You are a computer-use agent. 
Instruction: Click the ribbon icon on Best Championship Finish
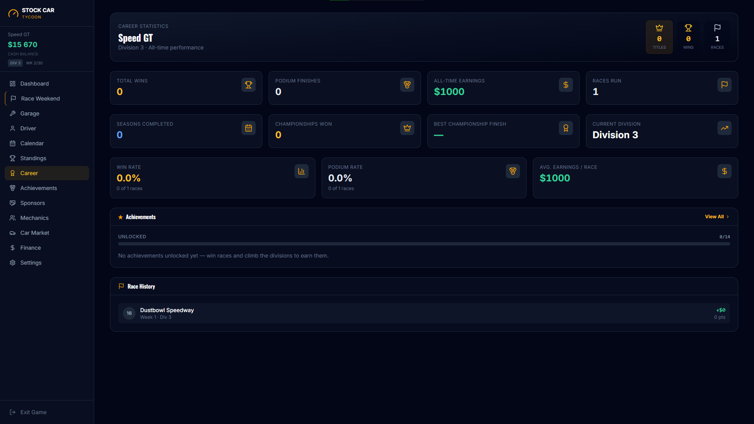click(566, 128)
